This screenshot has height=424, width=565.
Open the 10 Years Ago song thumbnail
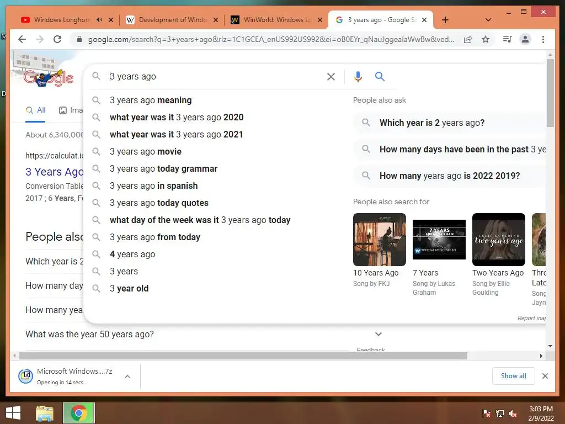(x=380, y=240)
